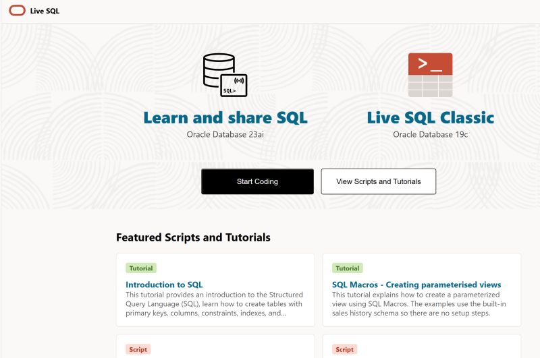Click the Tutorial badge on Introduction to SQL

pos(141,268)
